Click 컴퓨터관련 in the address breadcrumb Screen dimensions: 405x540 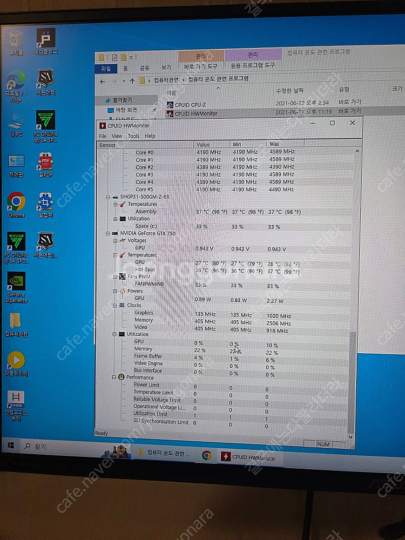[166, 80]
